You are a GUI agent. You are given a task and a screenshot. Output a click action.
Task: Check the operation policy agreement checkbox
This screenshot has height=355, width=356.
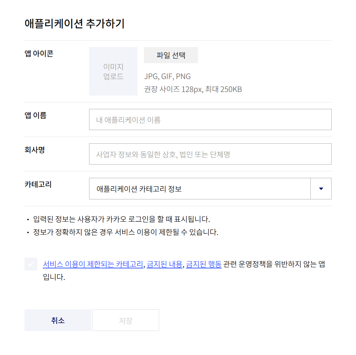(x=31, y=264)
